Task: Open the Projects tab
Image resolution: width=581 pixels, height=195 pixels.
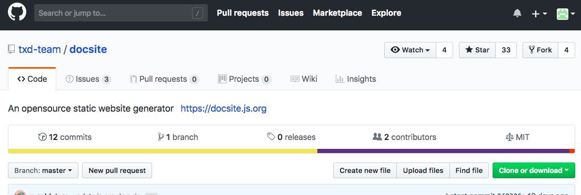Action: (245, 79)
